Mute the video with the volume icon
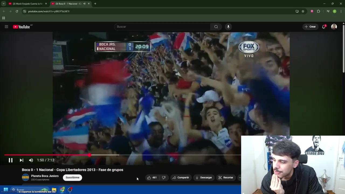The image size is (345, 194). 31,160
